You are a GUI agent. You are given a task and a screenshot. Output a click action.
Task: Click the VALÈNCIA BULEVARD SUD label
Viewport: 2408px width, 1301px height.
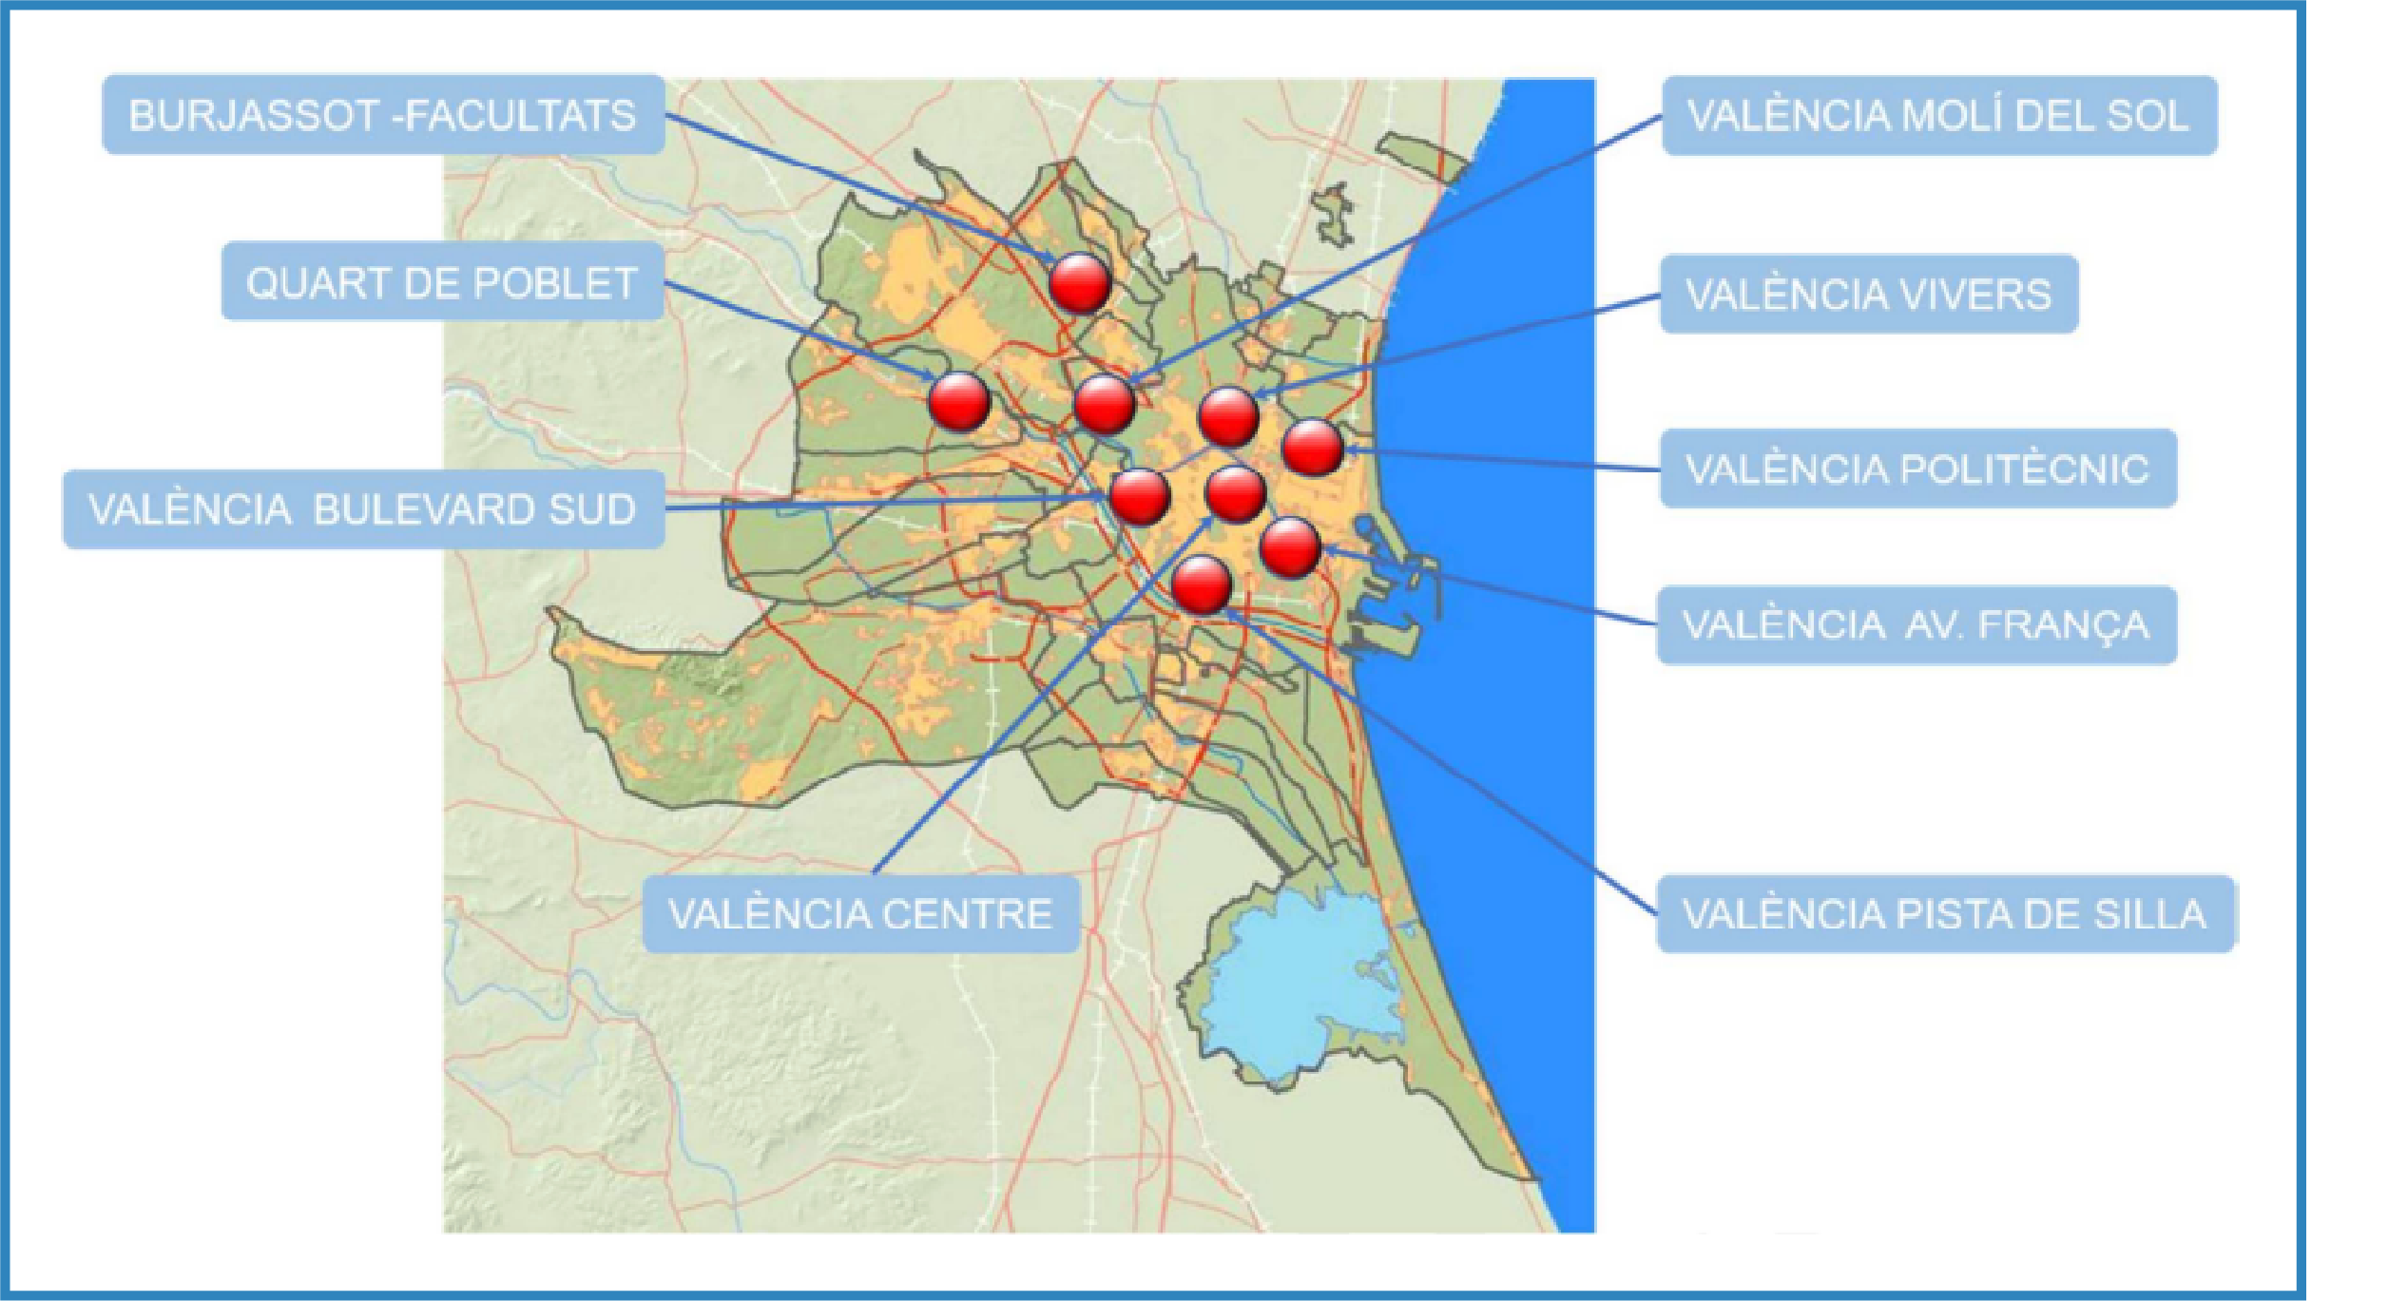click(x=363, y=509)
